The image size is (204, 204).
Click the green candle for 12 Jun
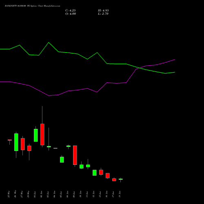tap(95, 173)
